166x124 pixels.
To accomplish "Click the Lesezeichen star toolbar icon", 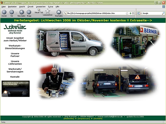I will tap(48, 11).
